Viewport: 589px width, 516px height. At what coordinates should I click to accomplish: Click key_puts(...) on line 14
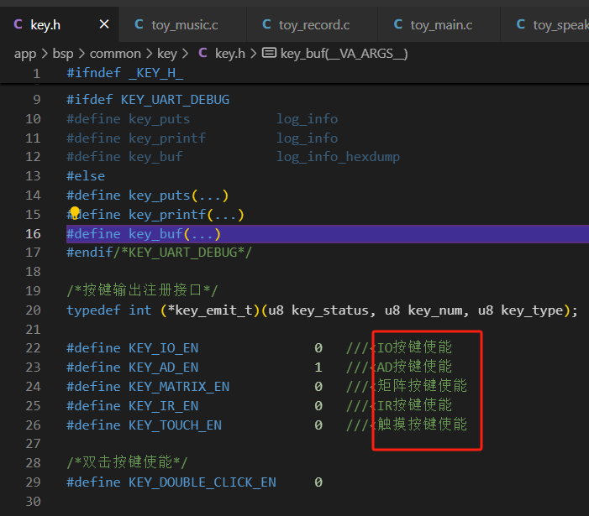(x=178, y=195)
